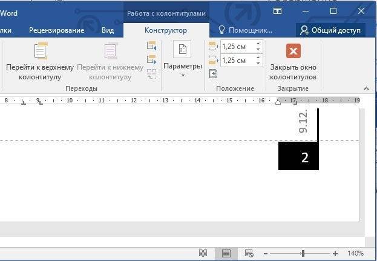Click page number 2 in footer
The height and width of the screenshot is (261, 377).
click(304, 158)
